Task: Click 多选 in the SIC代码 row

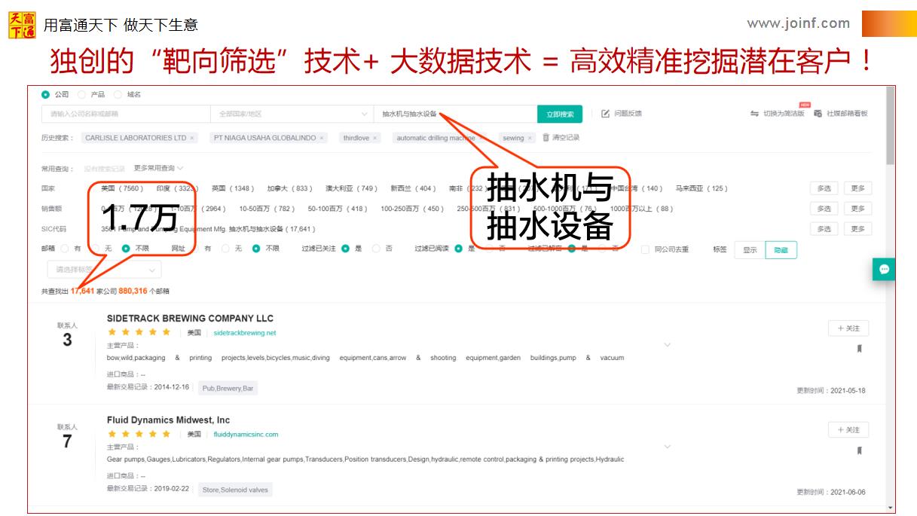Action: pyautogui.click(x=824, y=229)
